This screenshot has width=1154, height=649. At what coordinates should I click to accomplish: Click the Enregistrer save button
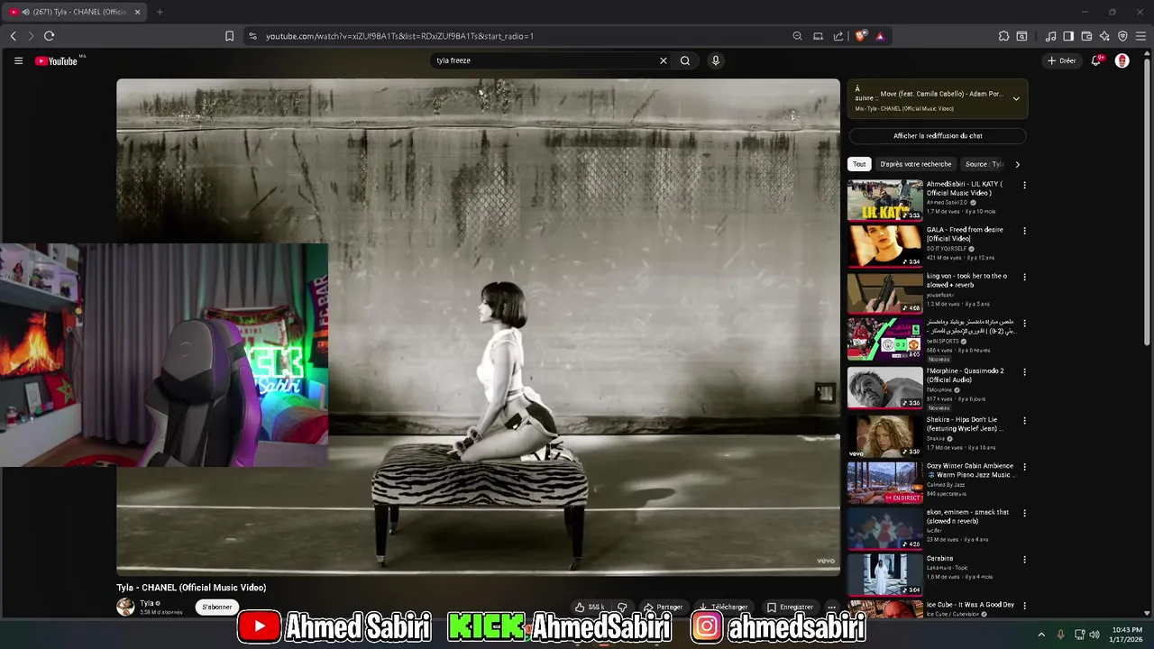point(791,608)
